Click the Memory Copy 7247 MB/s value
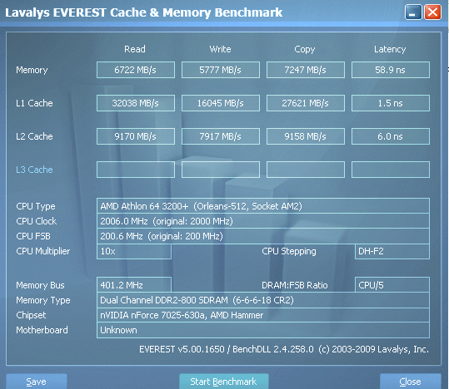 (306, 70)
